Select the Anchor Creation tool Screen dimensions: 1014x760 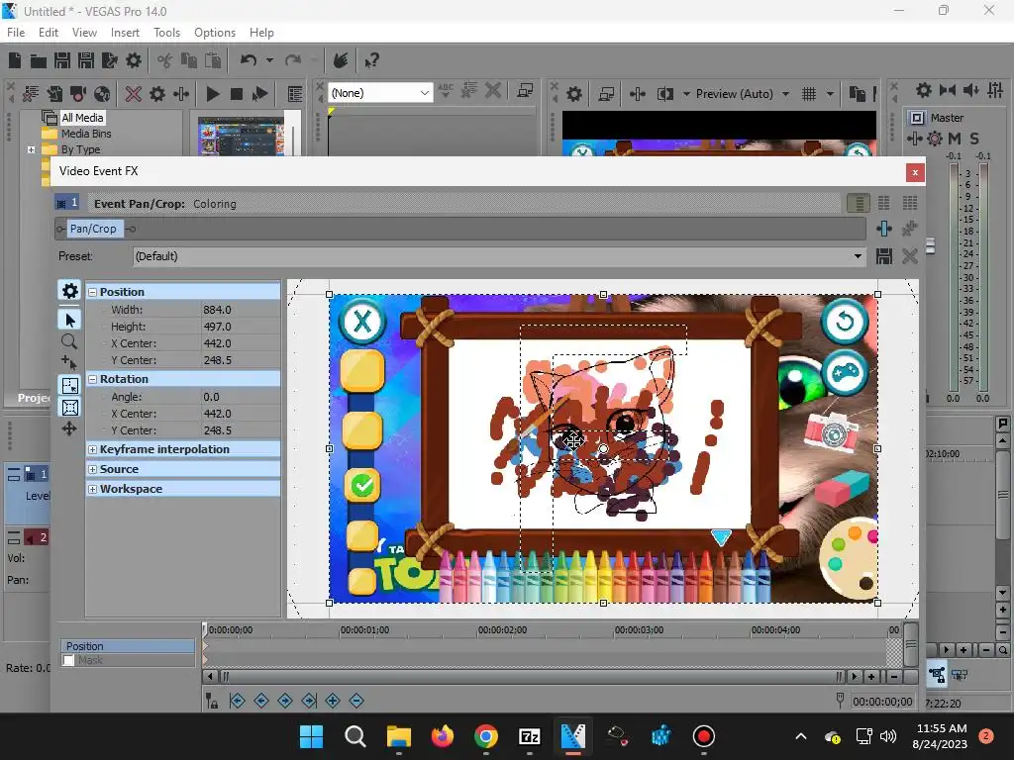click(x=69, y=362)
